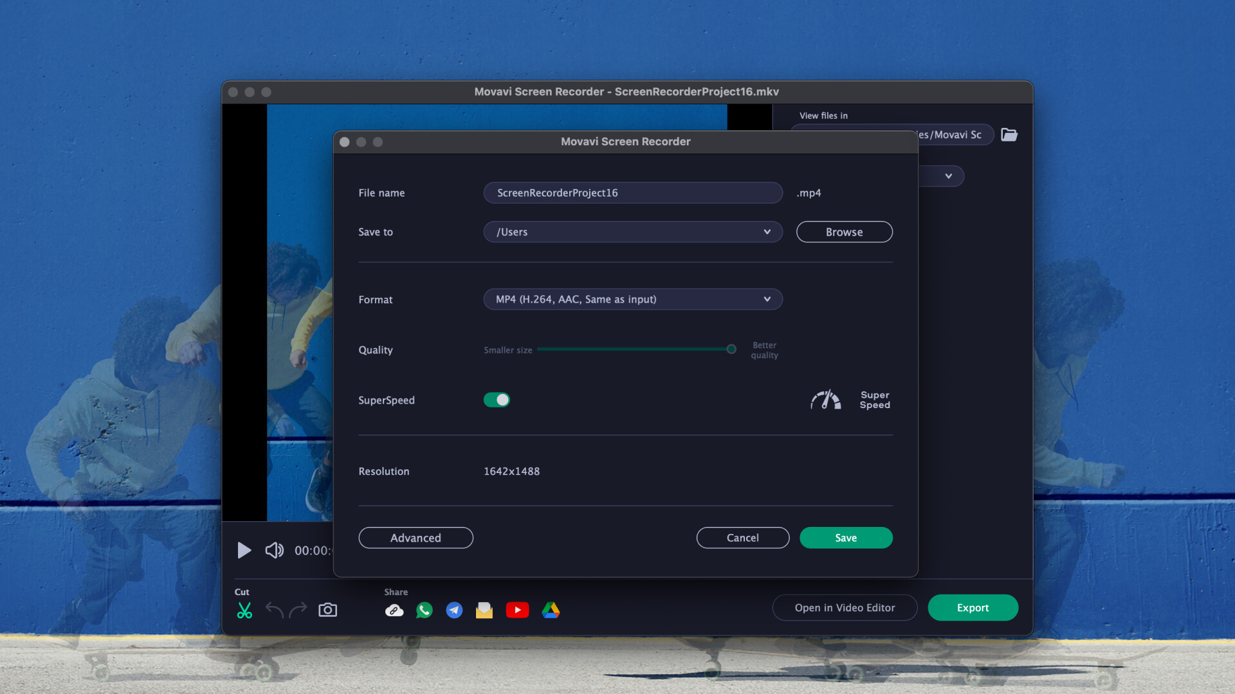
Task: Upload the video to YouTube
Action: (518, 610)
